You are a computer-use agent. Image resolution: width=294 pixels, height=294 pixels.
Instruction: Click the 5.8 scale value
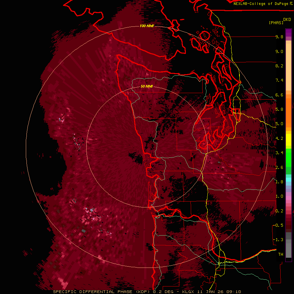[x=279, y=109]
